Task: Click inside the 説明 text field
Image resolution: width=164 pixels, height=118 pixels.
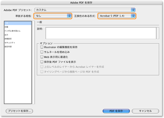Action: point(100,33)
